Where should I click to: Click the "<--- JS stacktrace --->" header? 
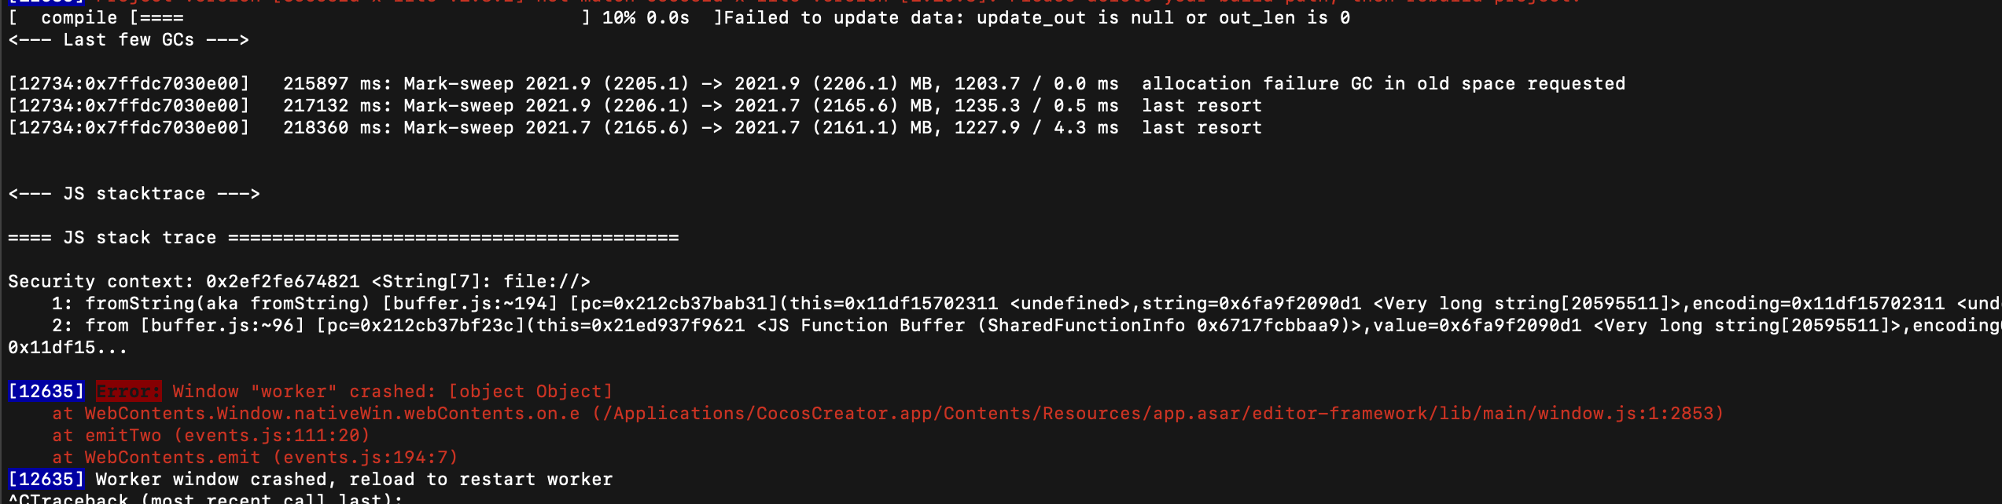point(134,193)
